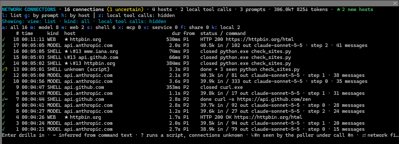399x144 pixels.
Task: Open row 12 MODEL api.anthropic.com
Action: 199,75
